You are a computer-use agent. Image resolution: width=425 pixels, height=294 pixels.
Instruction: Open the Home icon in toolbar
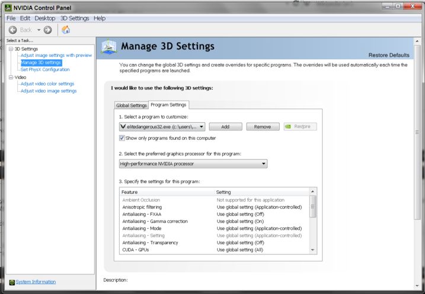click(66, 30)
